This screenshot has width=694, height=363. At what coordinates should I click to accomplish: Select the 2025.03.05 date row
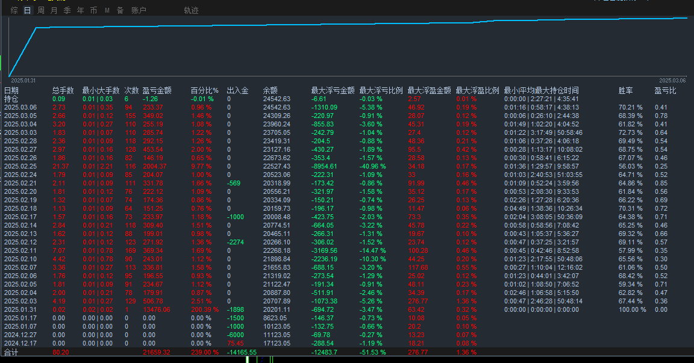pyautogui.click(x=20, y=116)
